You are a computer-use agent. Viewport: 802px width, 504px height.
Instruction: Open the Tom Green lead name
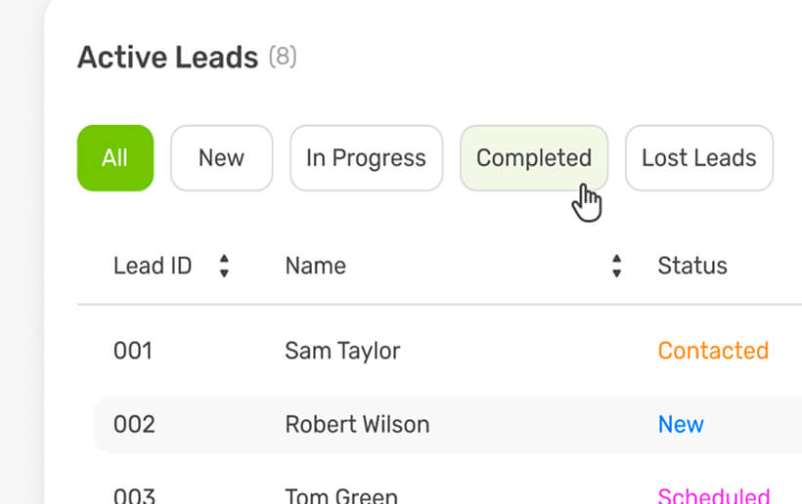pyautogui.click(x=341, y=495)
